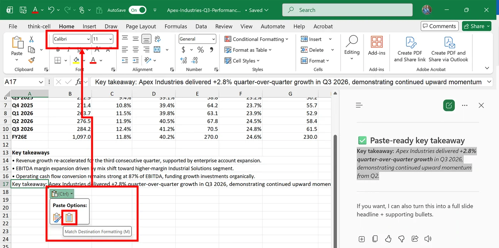Click read aloud speaker icon in chat
Viewport: 499px width, 248px height.
point(428,239)
